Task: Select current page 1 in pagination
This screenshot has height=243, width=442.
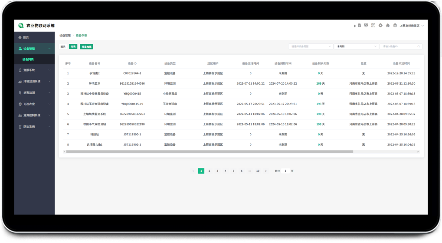Action: point(201,171)
